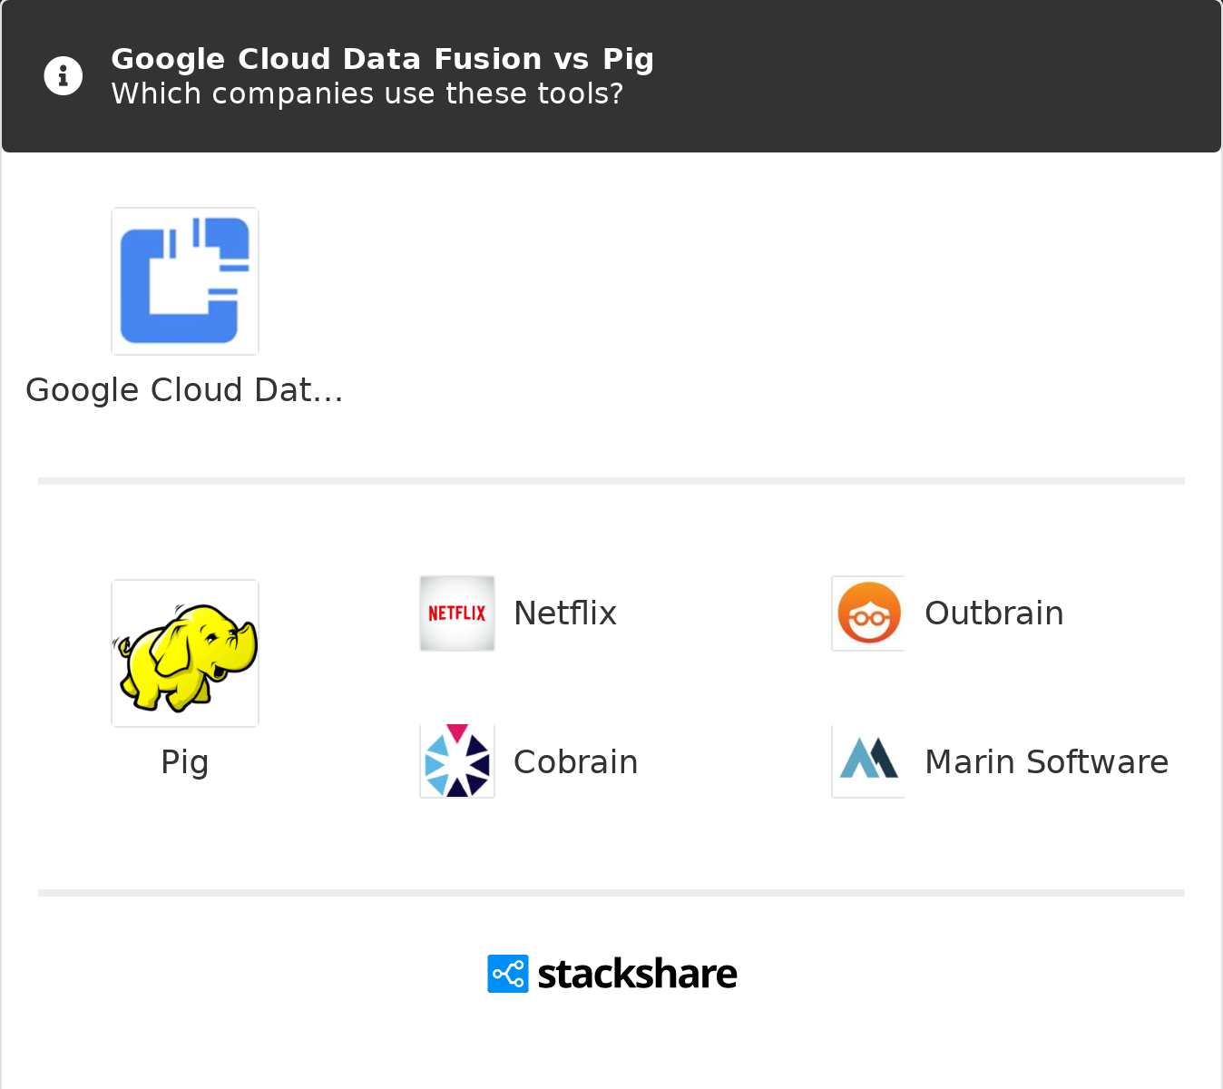Click the Pig tool name label

[185, 762]
